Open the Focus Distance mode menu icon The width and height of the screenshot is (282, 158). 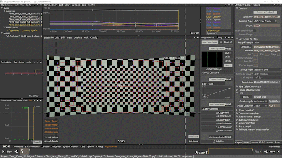[x=266, y=106]
